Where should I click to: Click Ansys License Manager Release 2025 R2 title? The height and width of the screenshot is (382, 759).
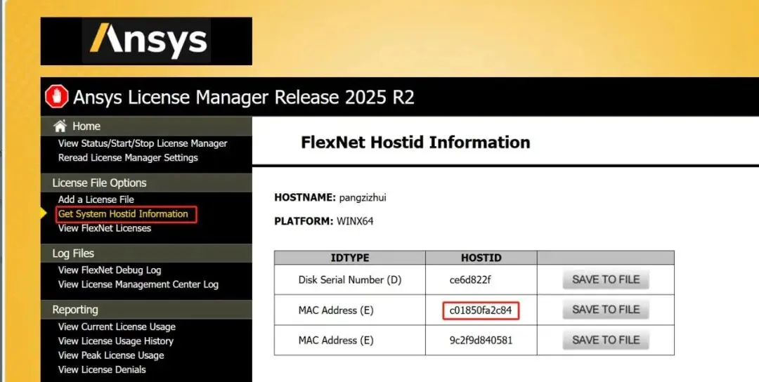tap(243, 97)
